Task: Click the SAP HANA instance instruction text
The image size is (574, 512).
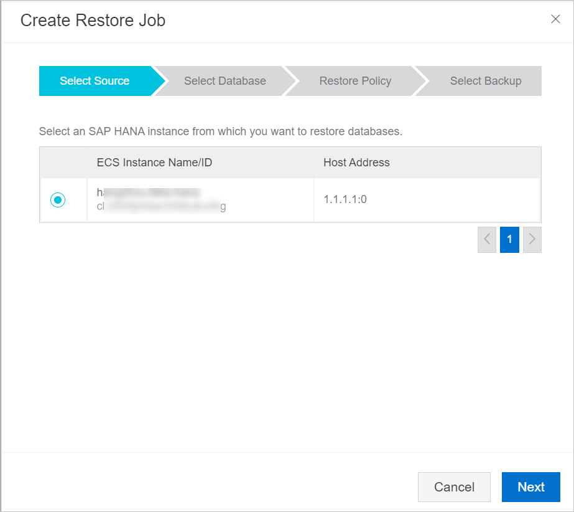Action: coord(221,132)
